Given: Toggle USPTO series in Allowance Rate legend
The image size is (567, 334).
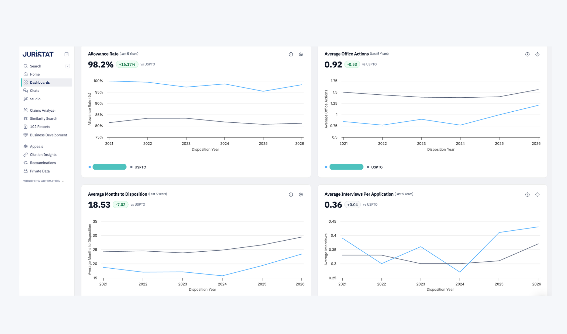Looking at the screenshot, I should tap(138, 167).
